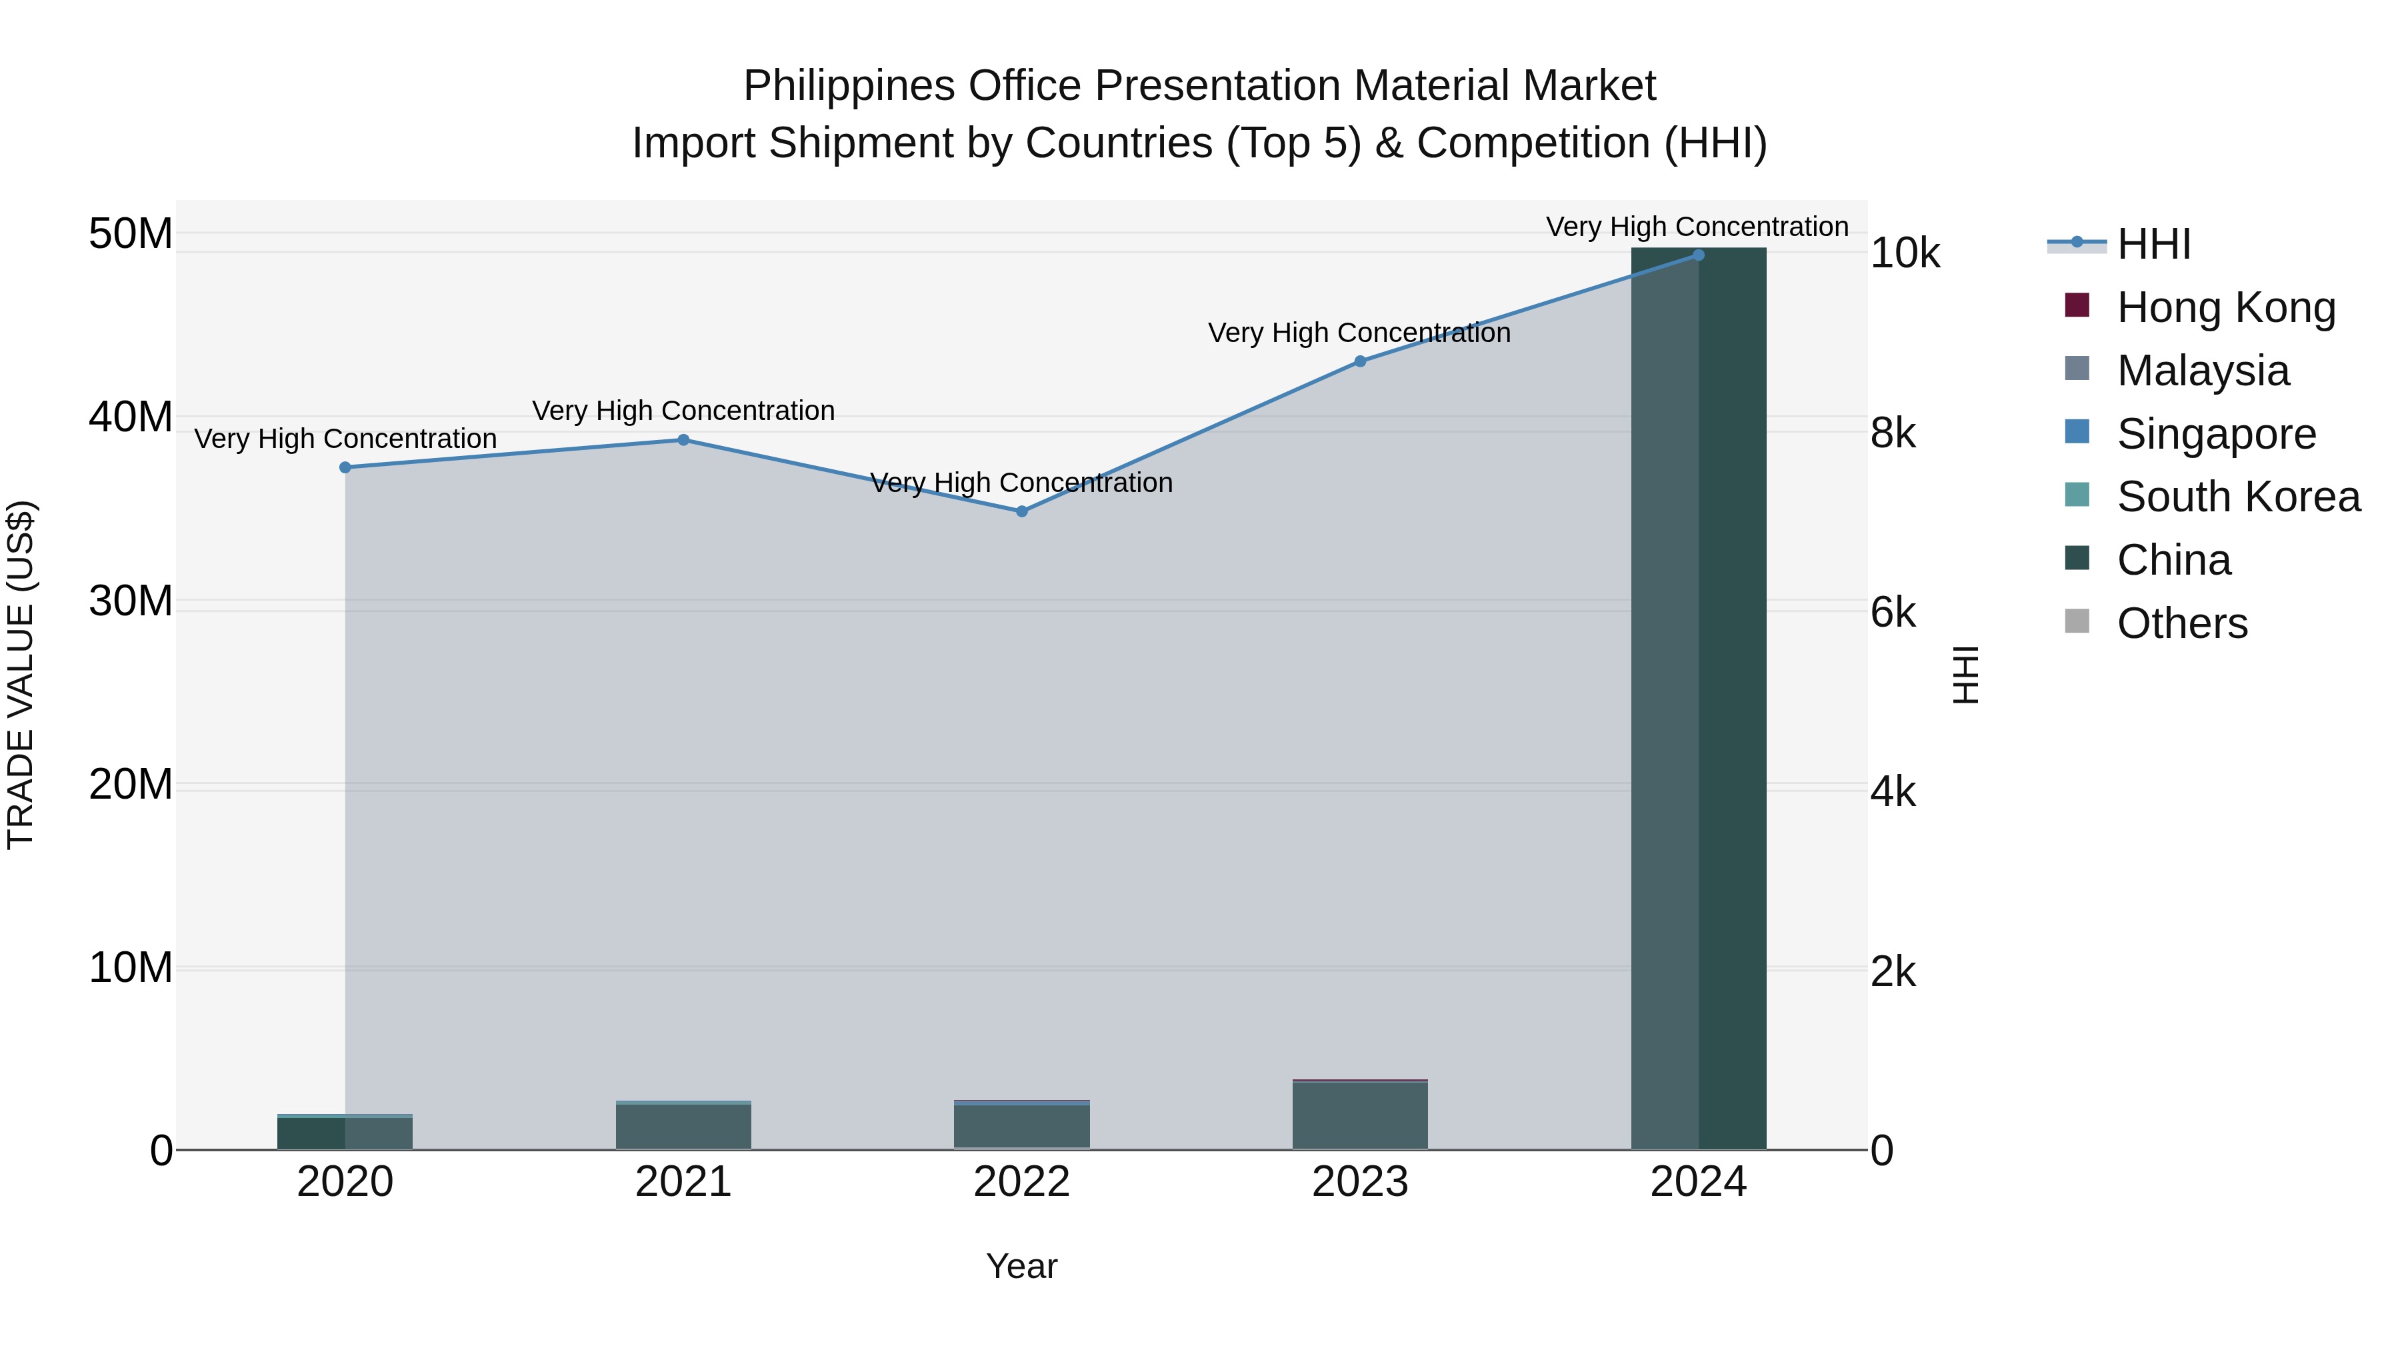
Task: Toggle the HHI legend entry
Action: click(x=2119, y=244)
